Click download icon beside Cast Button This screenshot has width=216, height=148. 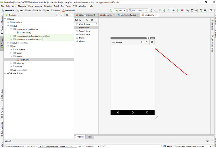pos(97,24)
